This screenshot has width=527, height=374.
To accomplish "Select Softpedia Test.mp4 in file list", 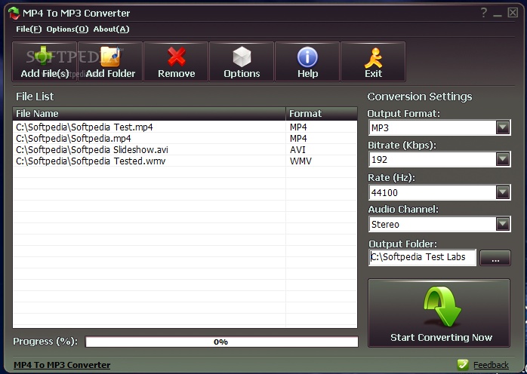I will click(185, 127).
